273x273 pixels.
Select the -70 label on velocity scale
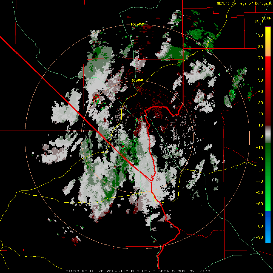point(259,215)
